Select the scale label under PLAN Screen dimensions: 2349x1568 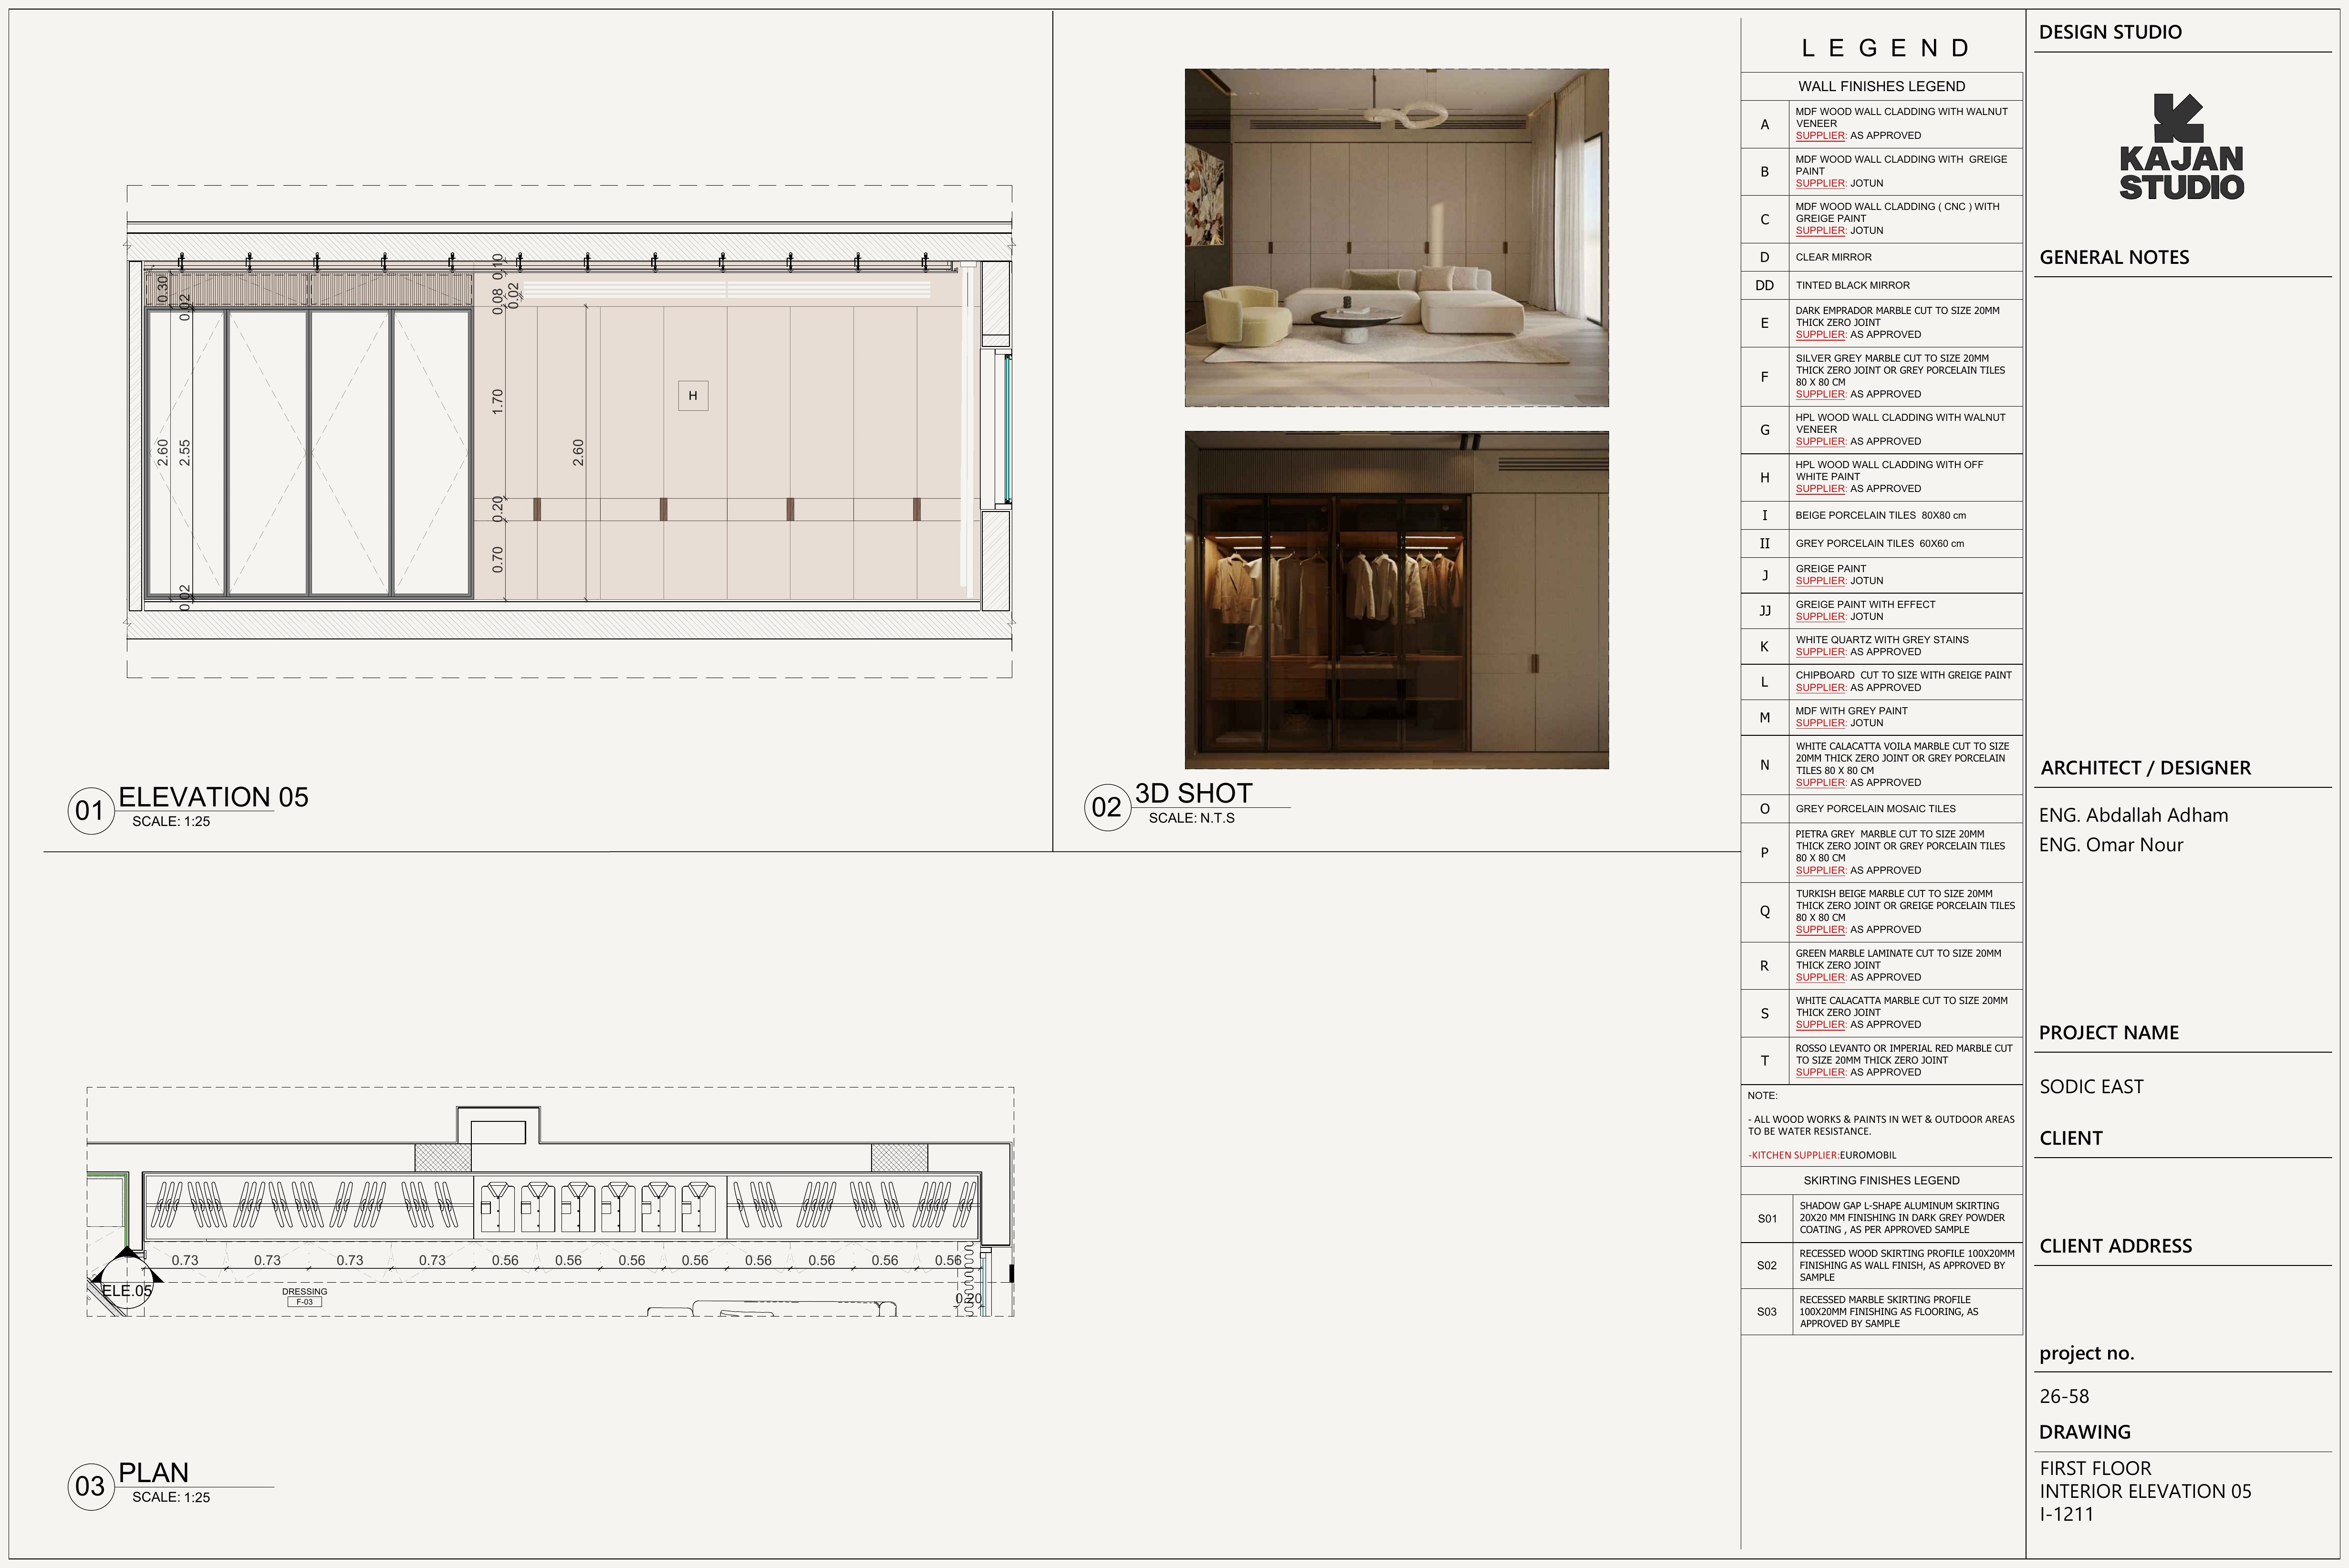(171, 1497)
